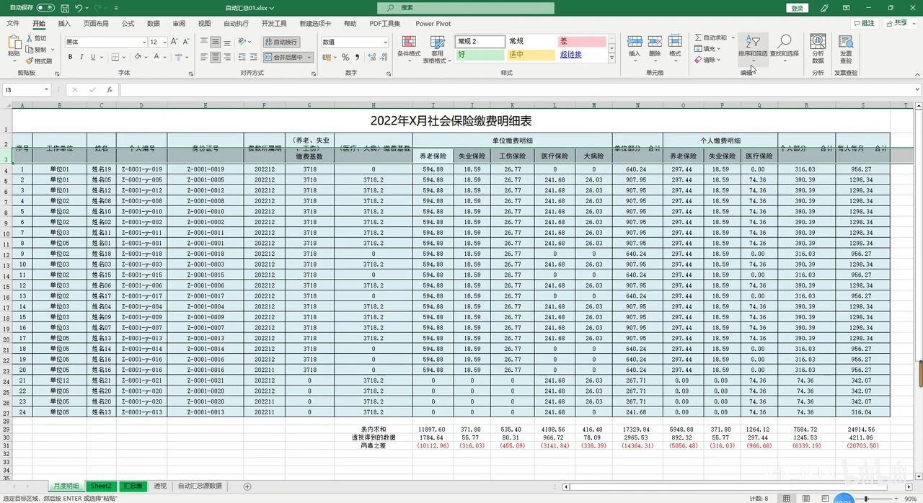
Task: Toggle Underline formatting button
Action: click(93, 57)
